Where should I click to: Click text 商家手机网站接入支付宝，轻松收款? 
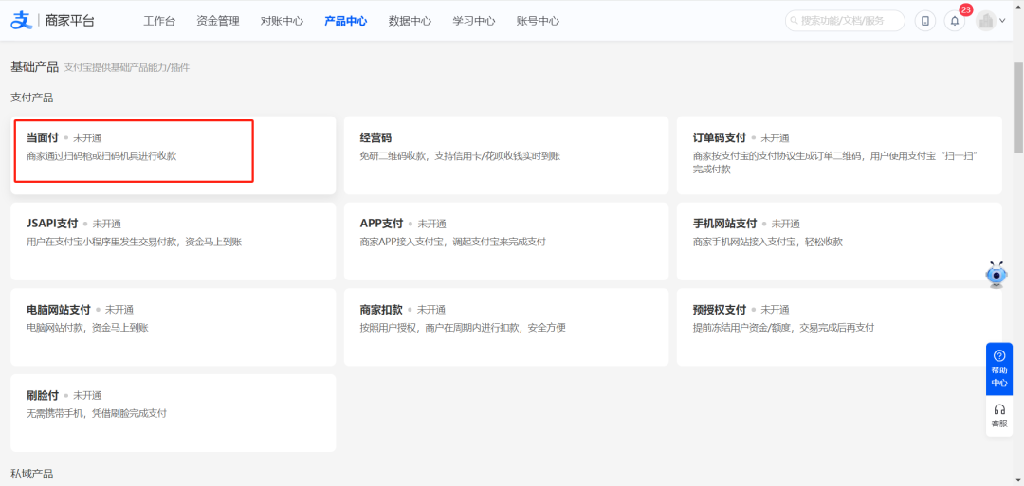[x=767, y=242]
